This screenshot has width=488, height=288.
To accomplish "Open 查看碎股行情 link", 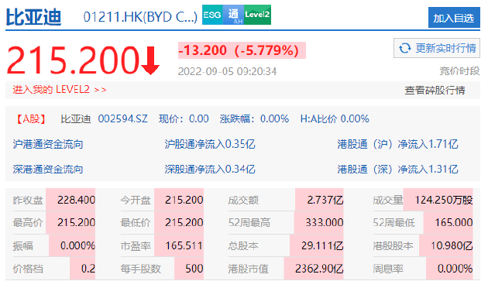I will click(435, 91).
